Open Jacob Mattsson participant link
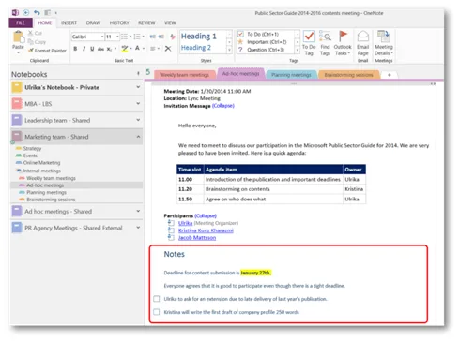The height and width of the screenshot is (341, 459). point(197,238)
